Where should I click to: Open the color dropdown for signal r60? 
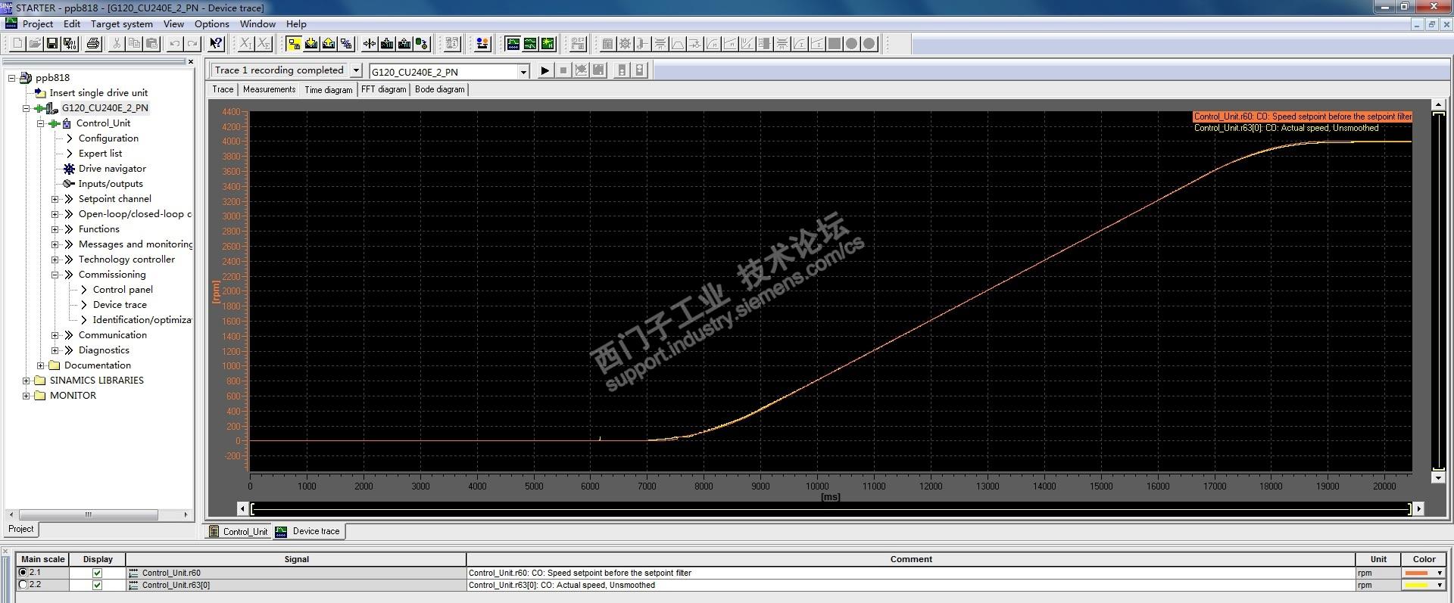[1440, 573]
